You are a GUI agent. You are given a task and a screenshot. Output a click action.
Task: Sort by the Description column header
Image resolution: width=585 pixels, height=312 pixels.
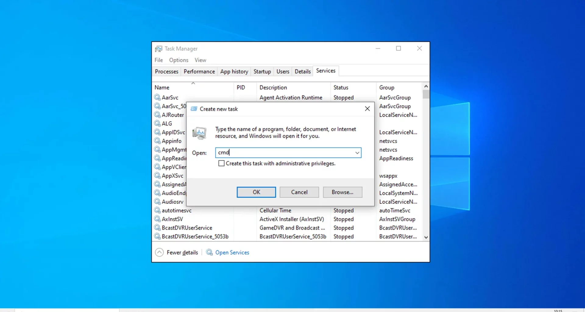294,87
